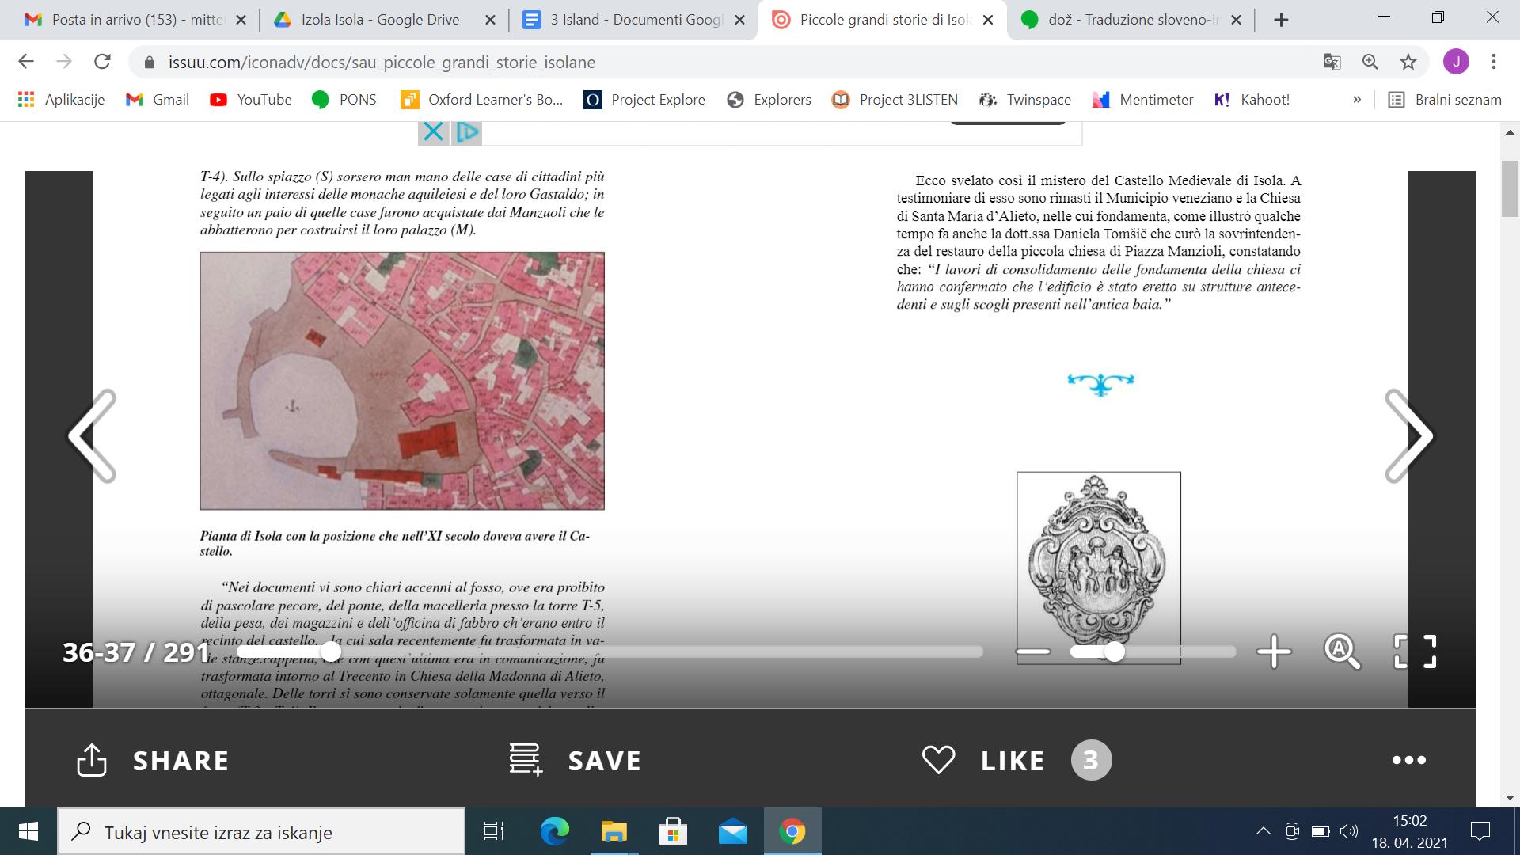1520x855 pixels.
Task: Like the publication with heart button
Action: pos(938,760)
